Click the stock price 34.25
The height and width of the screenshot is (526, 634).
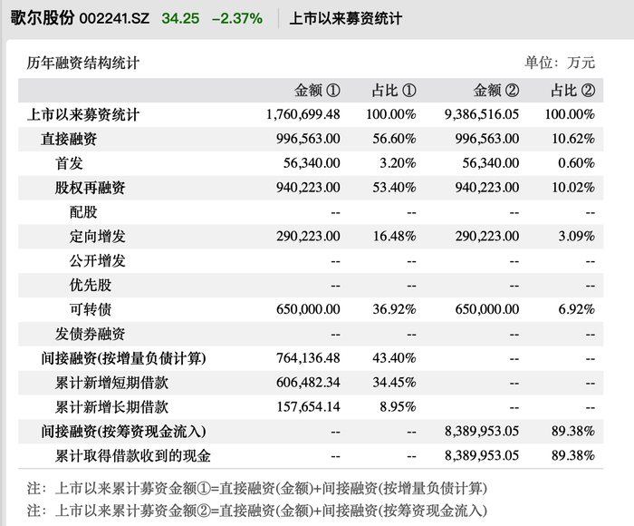[180, 18]
